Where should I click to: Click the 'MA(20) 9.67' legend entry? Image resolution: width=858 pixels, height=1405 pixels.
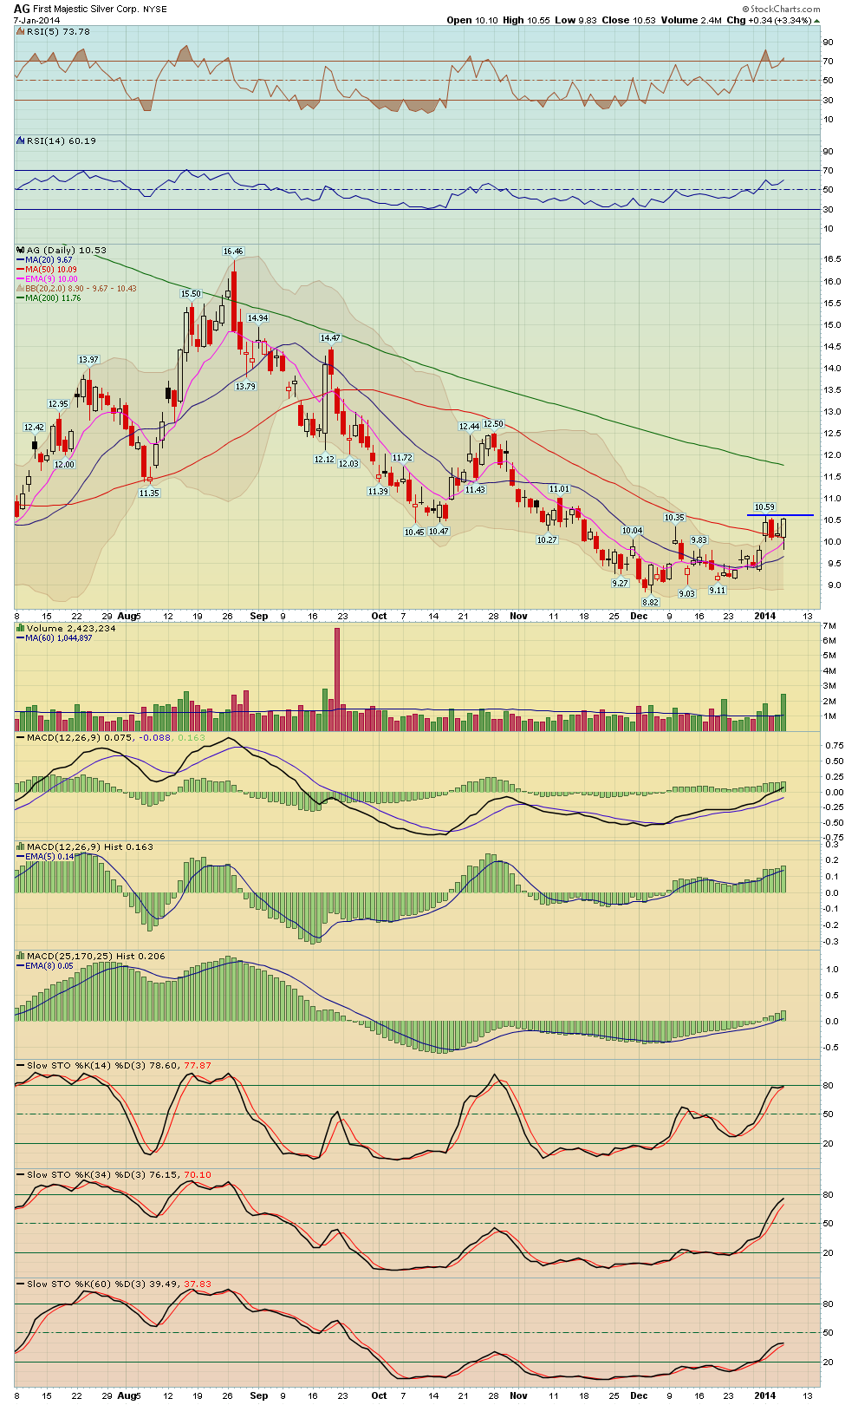[x=49, y=259]
